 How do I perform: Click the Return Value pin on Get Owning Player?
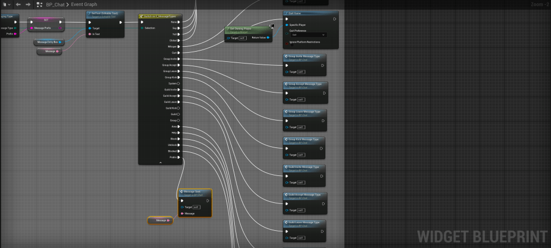268,38
